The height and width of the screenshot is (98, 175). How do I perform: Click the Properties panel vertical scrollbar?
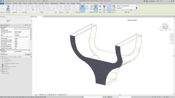coord(31,34)
